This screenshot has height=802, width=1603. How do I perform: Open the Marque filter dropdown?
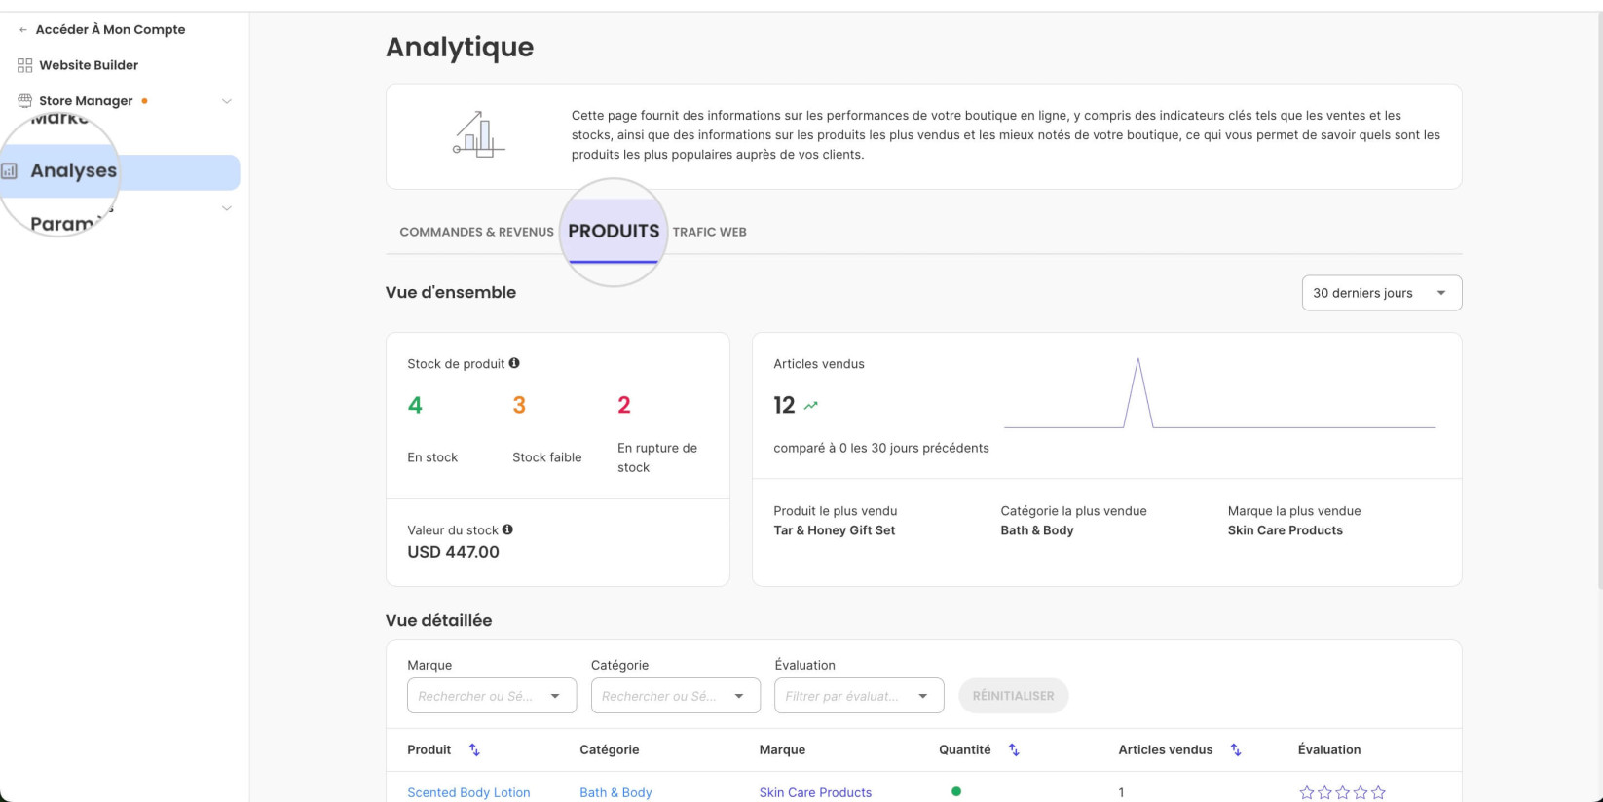492,696
